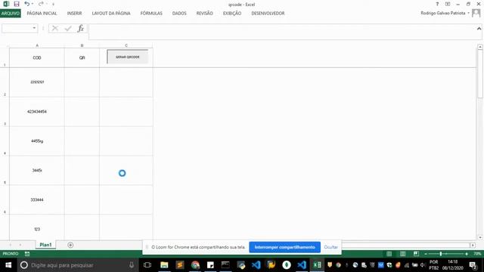
Task: Open the Customize Quick Access Toolbar dropdown
Action: [53, 5]
